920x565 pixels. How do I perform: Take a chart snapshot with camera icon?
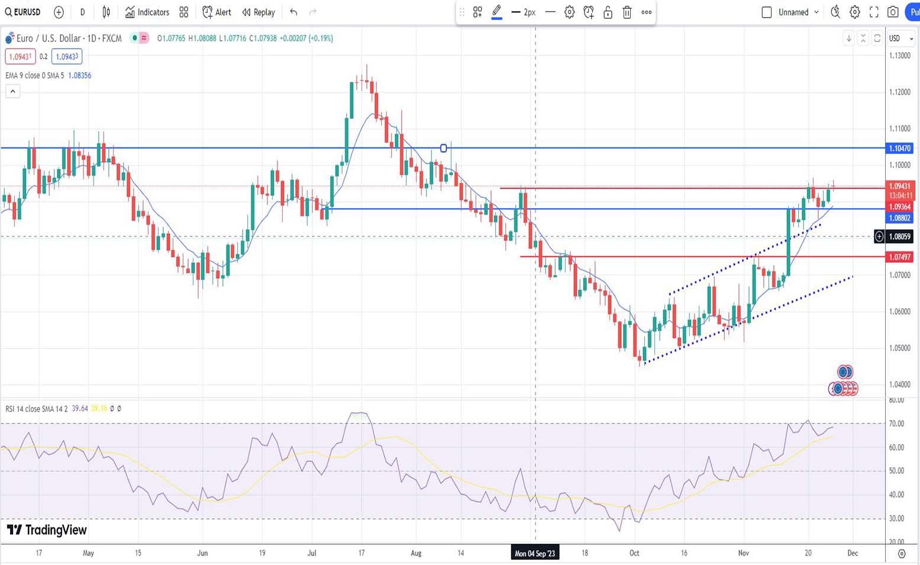coord(893,12)
